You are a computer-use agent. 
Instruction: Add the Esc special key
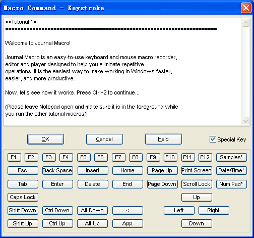(x=23, y=170)
